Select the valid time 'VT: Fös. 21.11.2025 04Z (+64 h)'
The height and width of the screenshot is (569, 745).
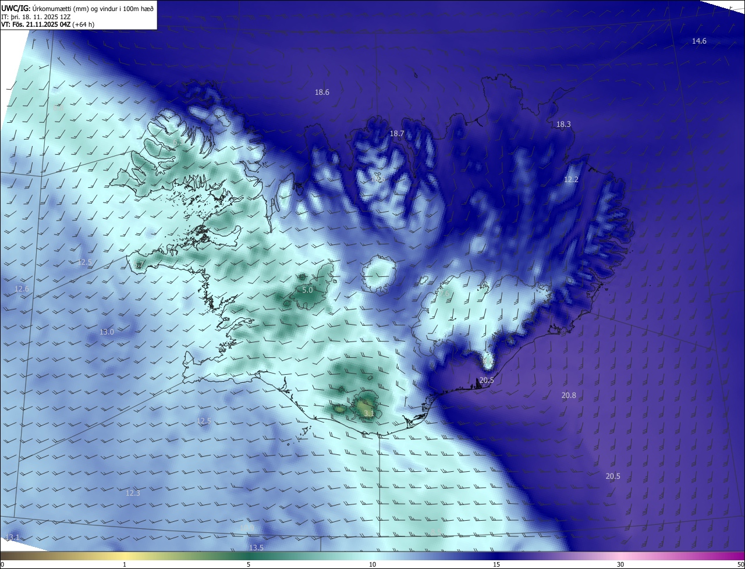[48, 24]
